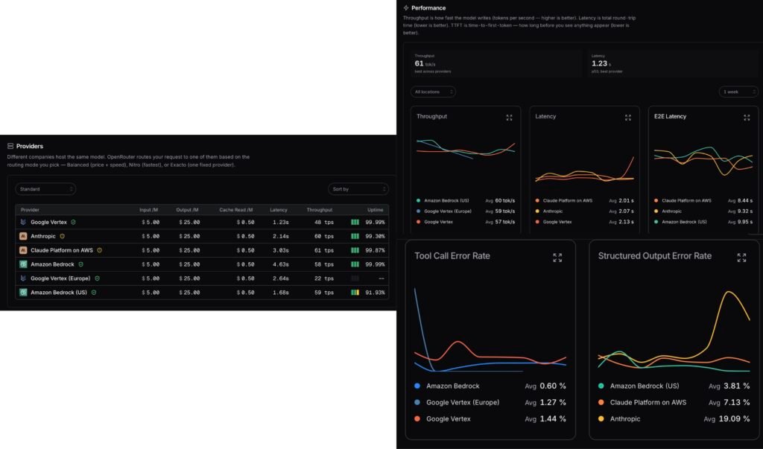Click the green Amazon Bedrock (US) dot in Structured Output legend
The width and height of the screenshot is (763, 449).
601,386
